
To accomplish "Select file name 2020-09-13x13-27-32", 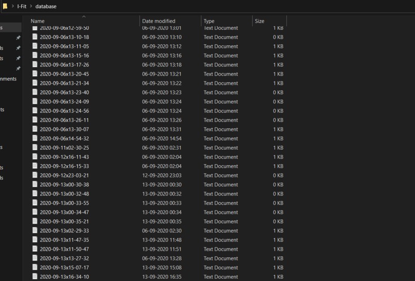I will (64, 258).
